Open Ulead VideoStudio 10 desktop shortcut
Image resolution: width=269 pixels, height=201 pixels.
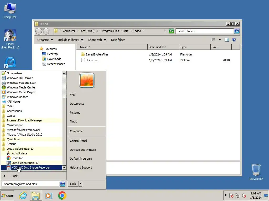click(x=10, y=39)
